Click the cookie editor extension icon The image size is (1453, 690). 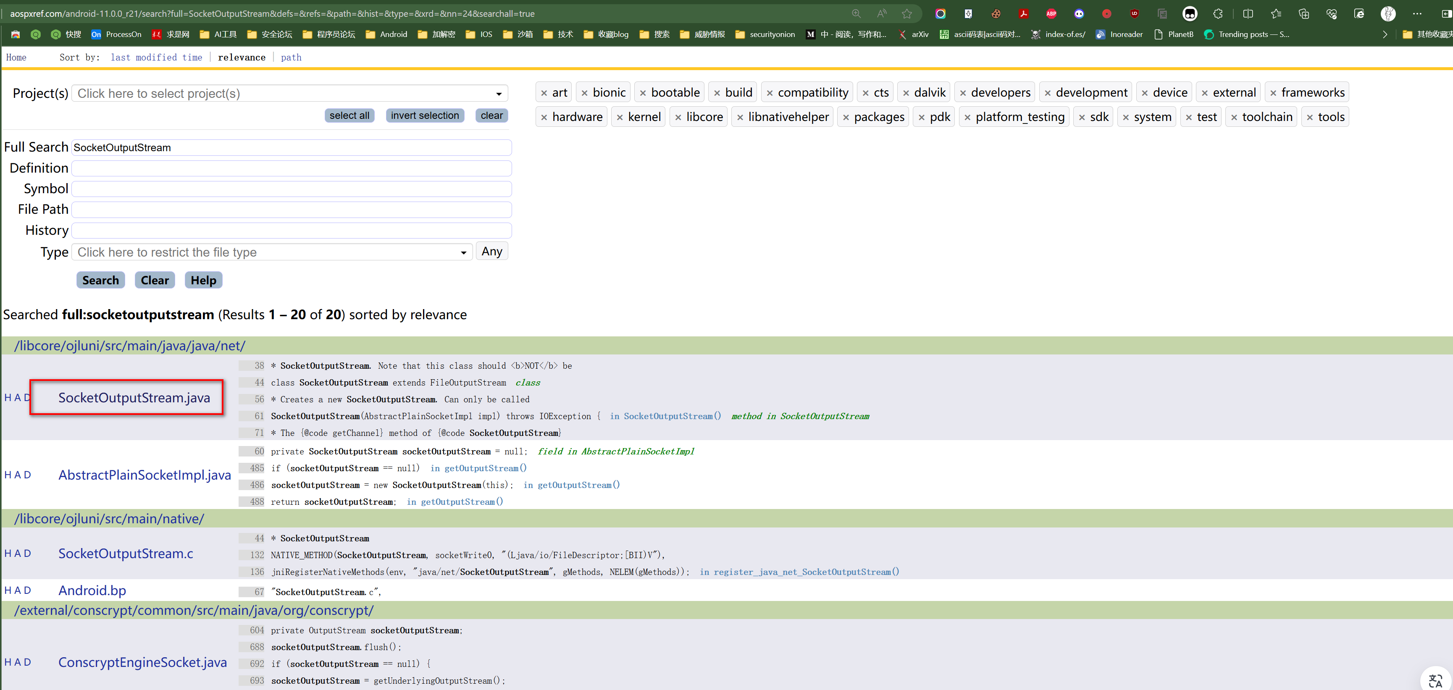[996, 13]
